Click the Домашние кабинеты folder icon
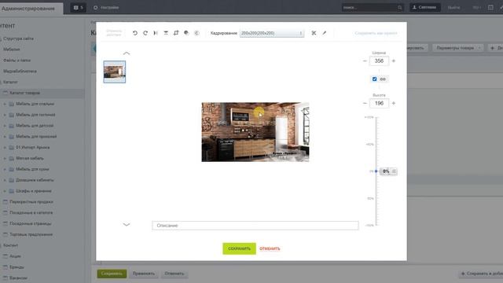503x283 pixels. click(11, 180)
